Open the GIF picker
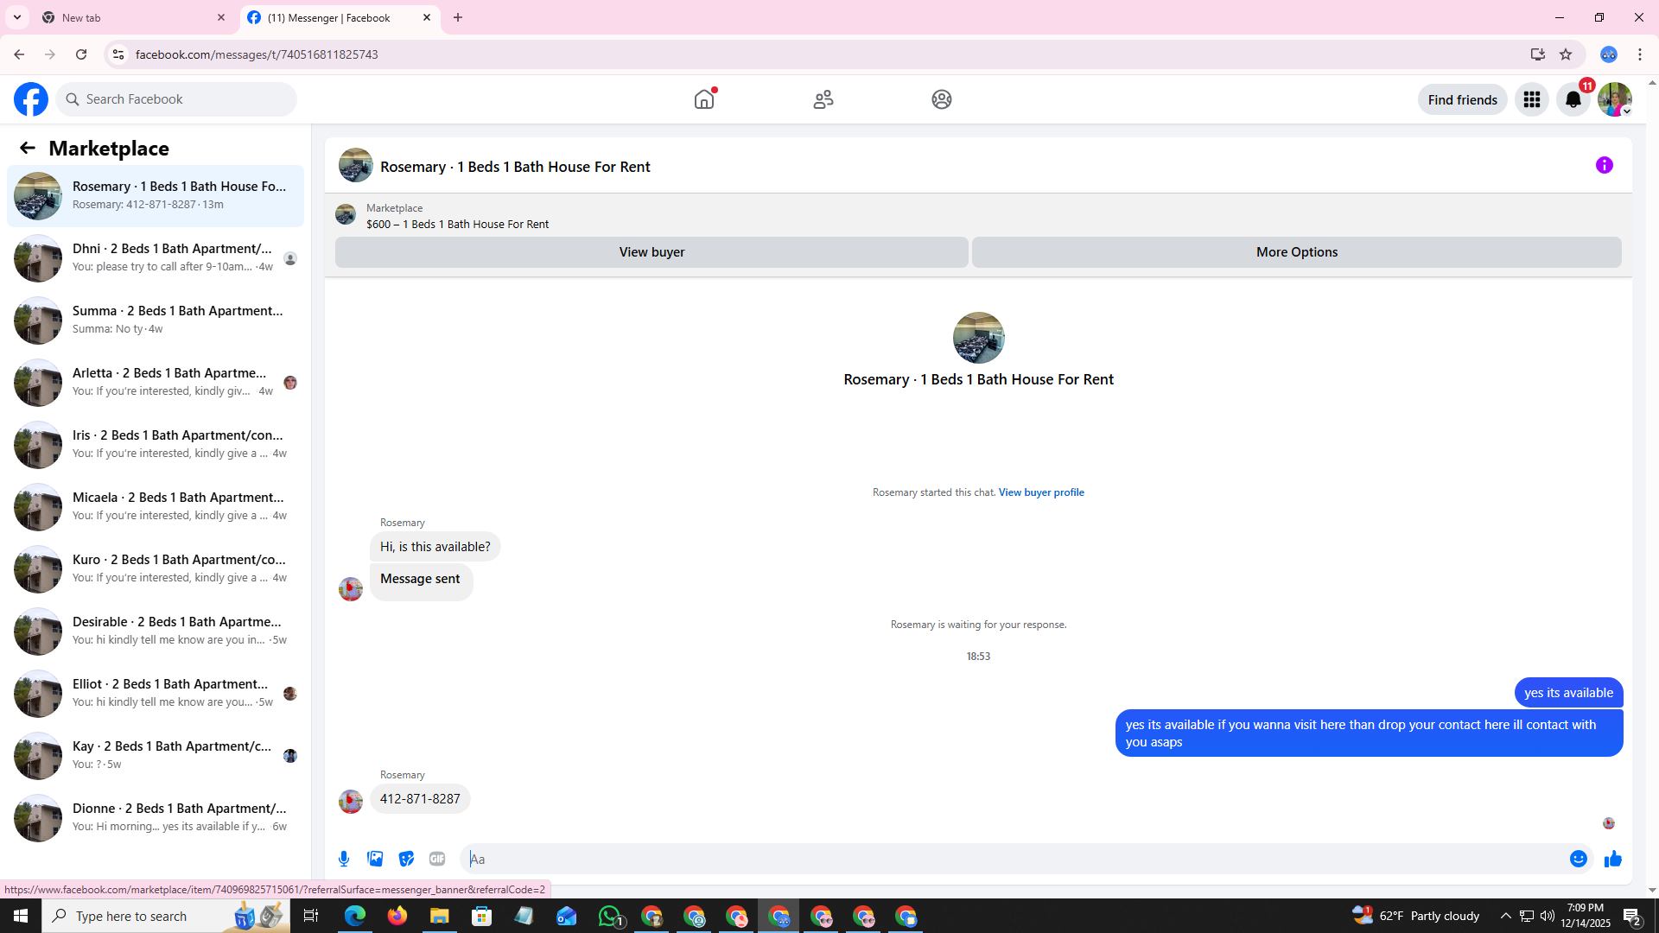The height and width of the screenshot is (933, 1659). [x=437, y=859]
